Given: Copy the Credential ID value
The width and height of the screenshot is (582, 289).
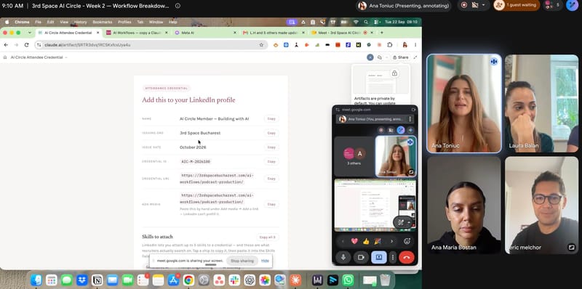Looking at the screenshot, I should [271, 161].
